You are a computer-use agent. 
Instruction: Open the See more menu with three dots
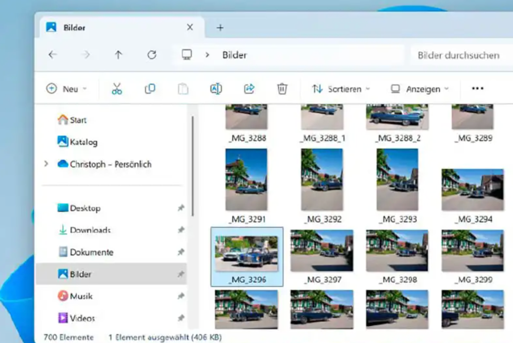click(477, 89)
